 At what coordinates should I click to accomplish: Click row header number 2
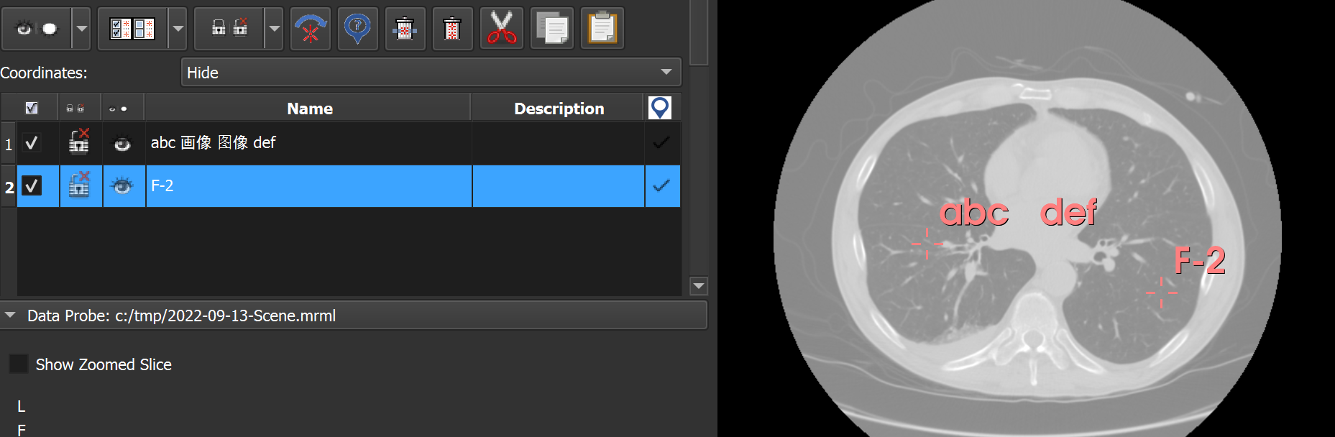[x=9, y=187]
